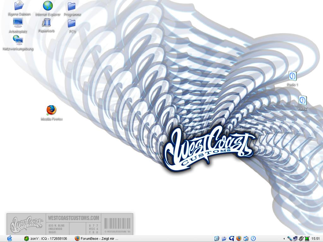Click the Apple logo start button
The width and height of the screenshot is (323, 242).
(10, 239)
